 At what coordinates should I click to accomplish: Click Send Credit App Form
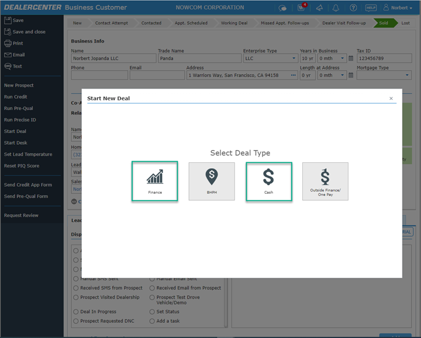[x=28, y=185]
